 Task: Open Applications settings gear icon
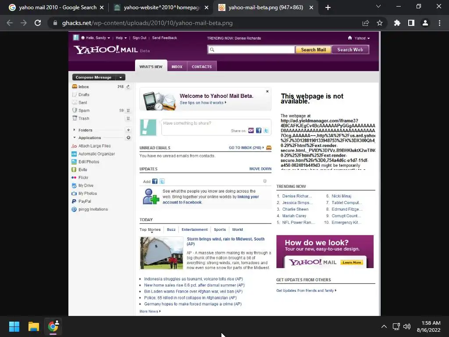tap(128, 137)
